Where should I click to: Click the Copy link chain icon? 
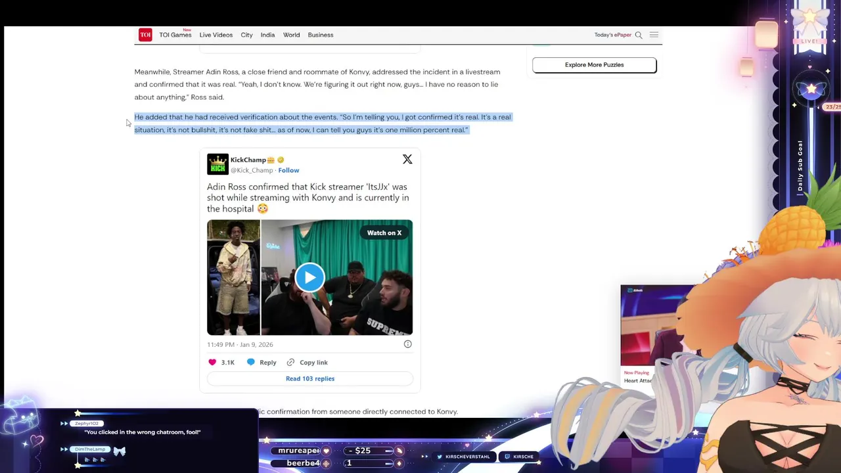290,362
